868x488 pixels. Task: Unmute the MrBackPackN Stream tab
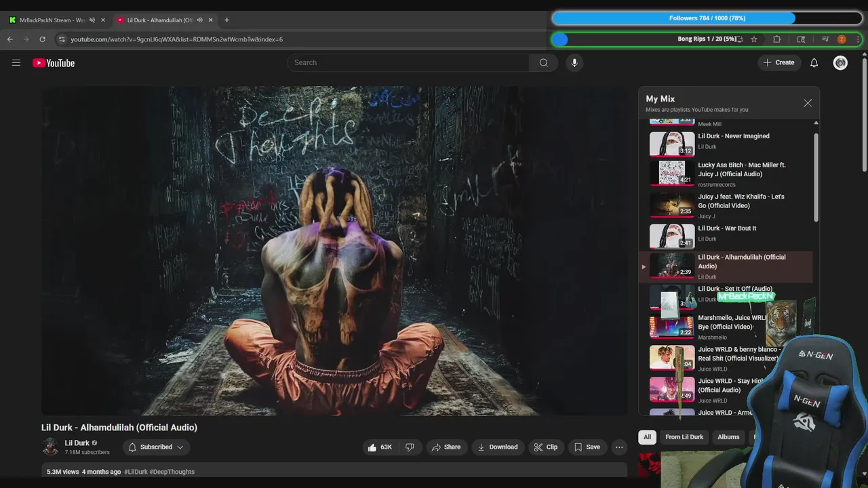92,20
